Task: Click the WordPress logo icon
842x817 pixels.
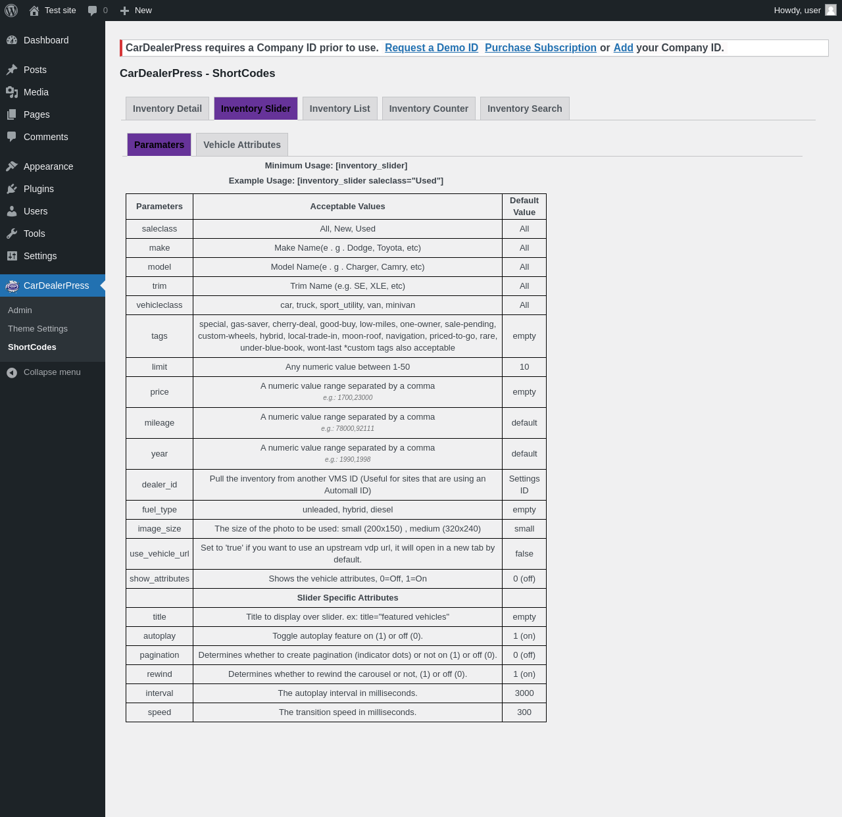Action: 11,11
